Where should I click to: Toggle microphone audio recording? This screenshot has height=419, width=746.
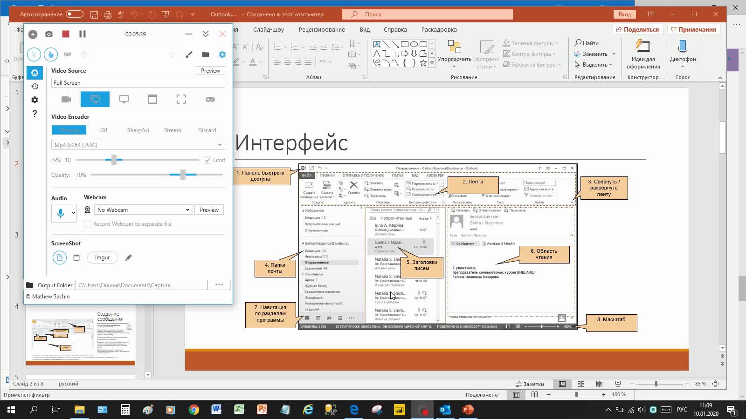[60, 213]
